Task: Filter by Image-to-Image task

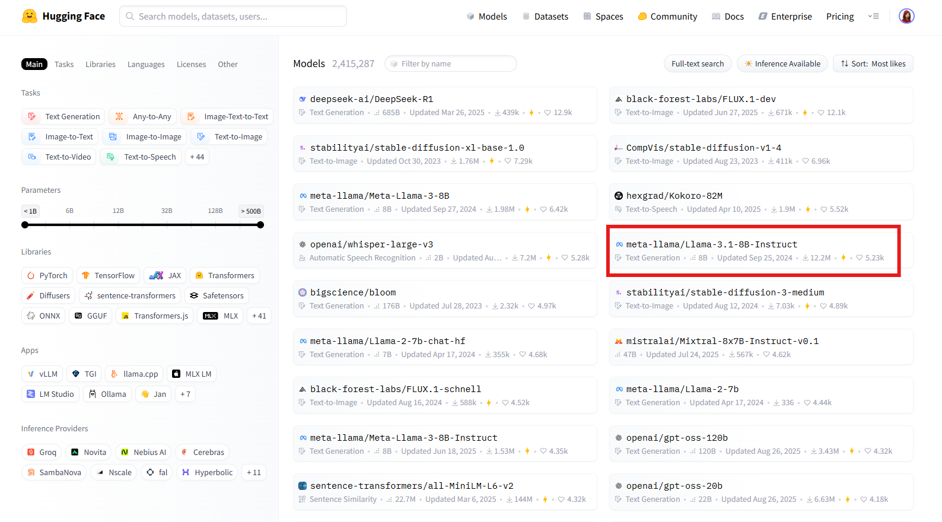Action: [145, 136]
